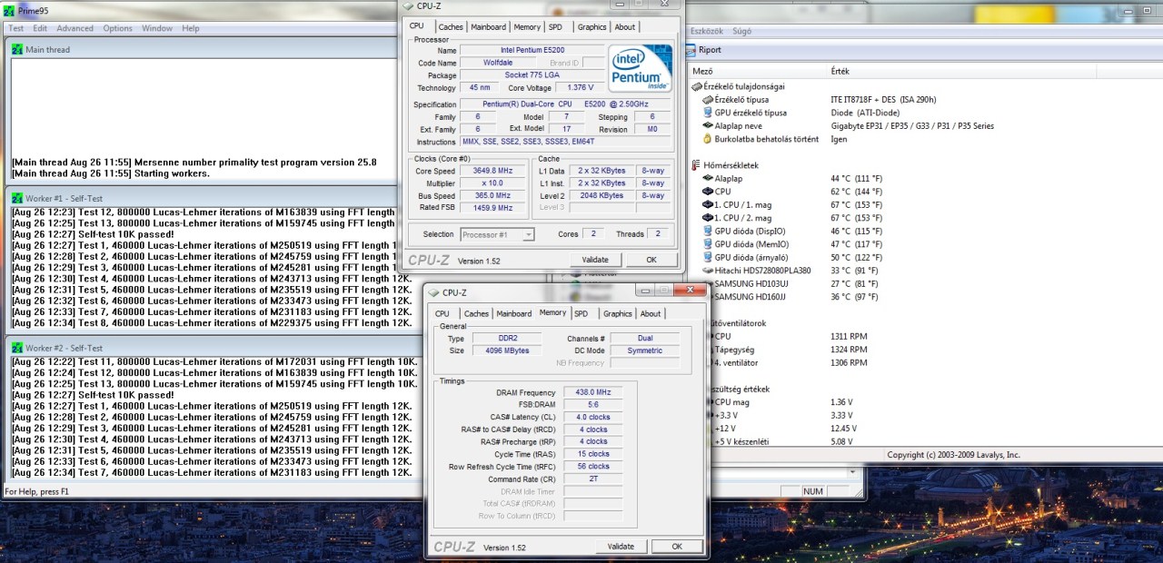1163x563 pixels.
Task: Click the CPU fan value 1311 RPM
Action: tap(850, 336)
